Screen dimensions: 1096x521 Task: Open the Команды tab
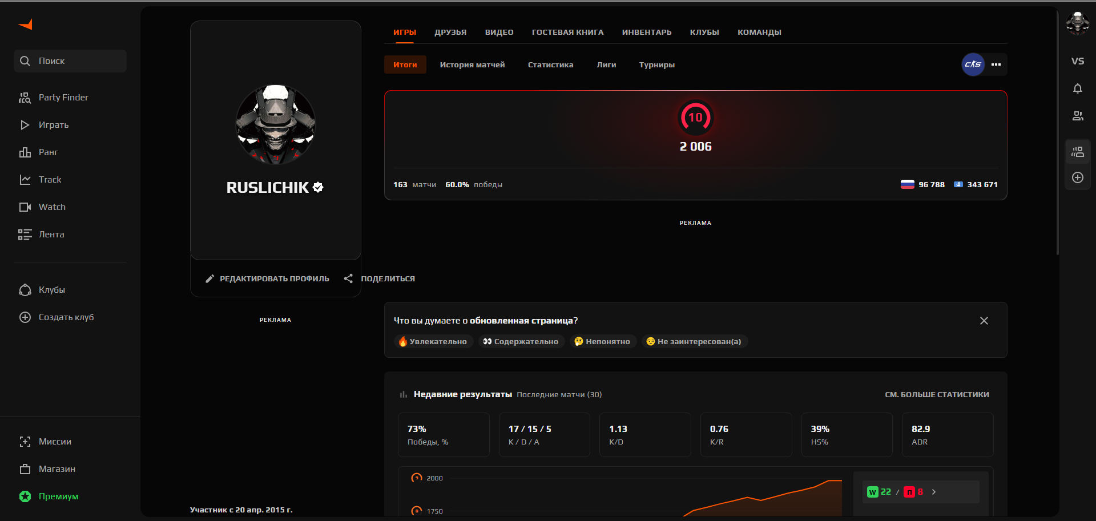tap(759, 33)
